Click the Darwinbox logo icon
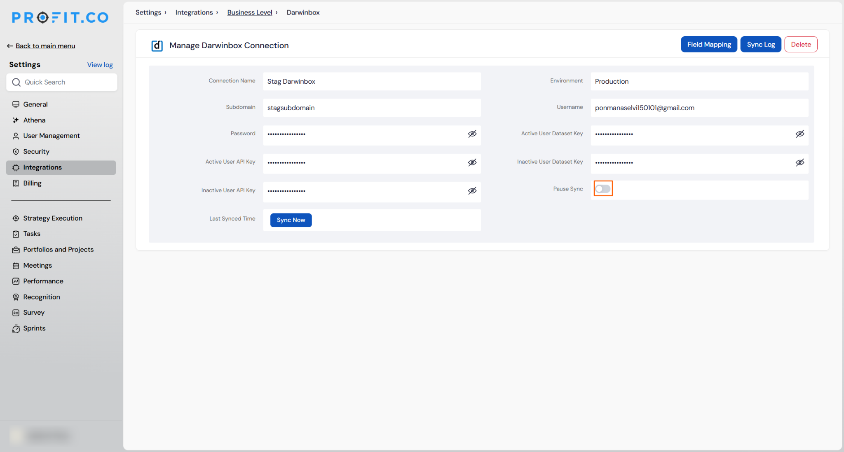This screenshot has width=844, height=452. pyautogui.click(x=157, y=45)
